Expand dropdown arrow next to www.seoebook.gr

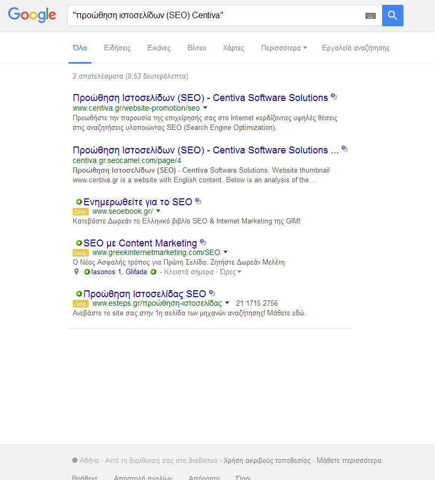158,211
